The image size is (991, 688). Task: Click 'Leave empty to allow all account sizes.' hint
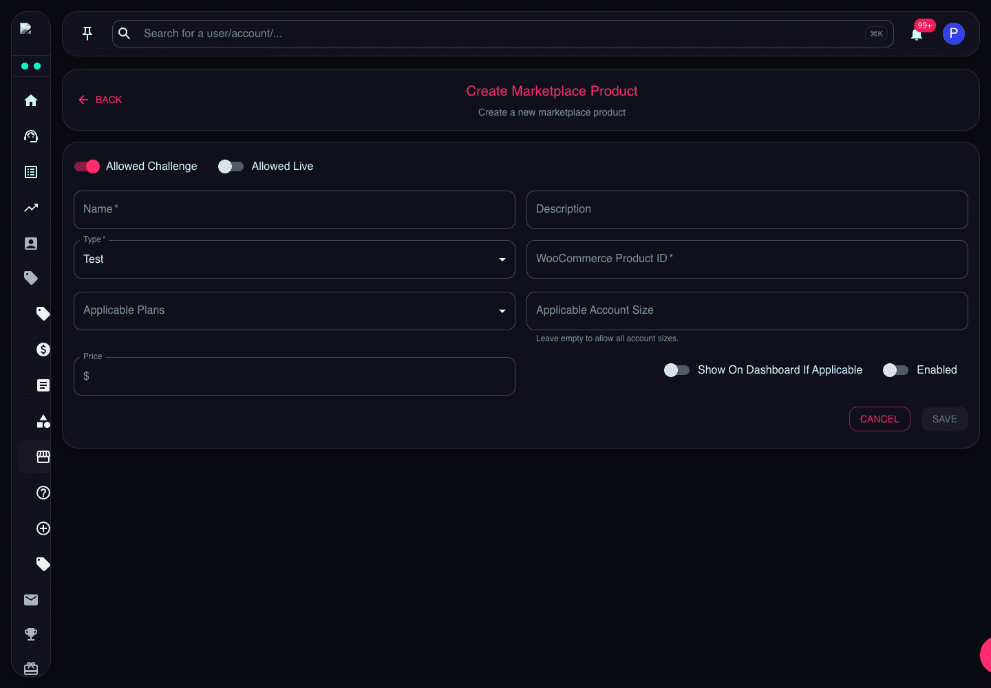607,338
